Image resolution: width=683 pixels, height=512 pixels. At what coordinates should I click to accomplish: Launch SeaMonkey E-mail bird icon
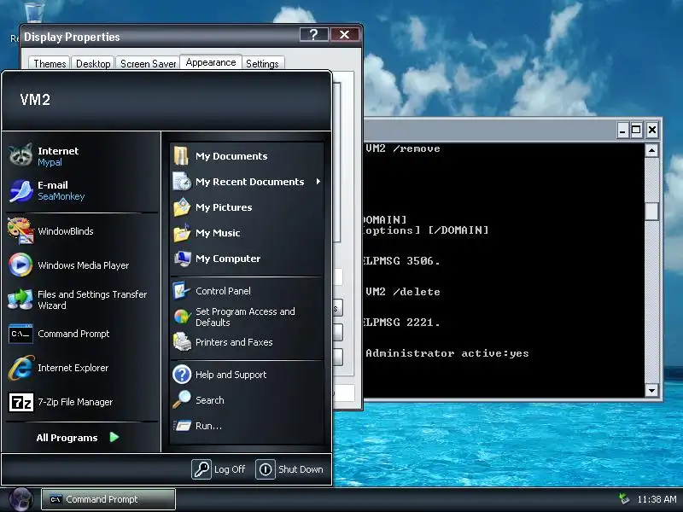(20, 190)
